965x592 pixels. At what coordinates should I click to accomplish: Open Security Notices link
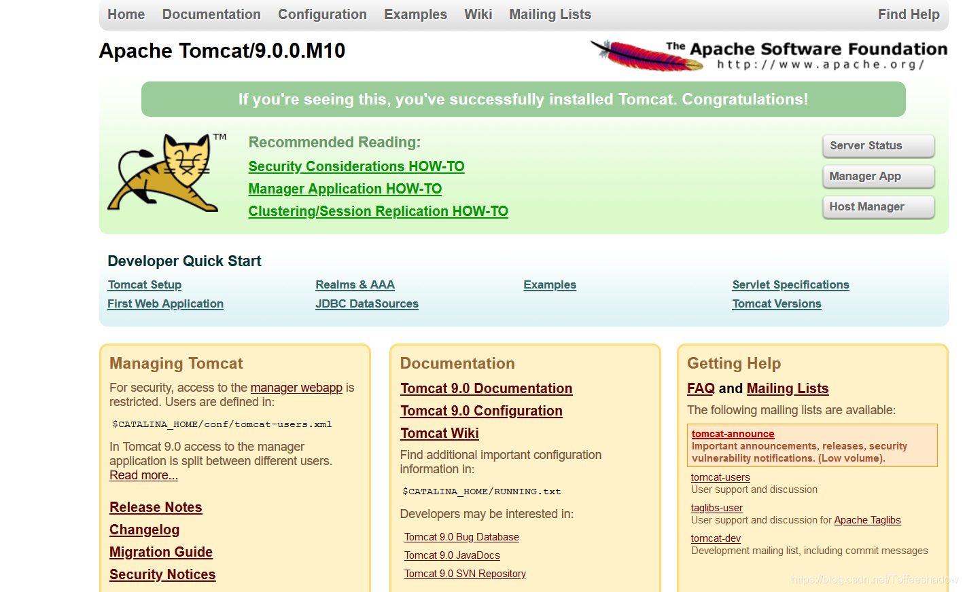pyautogui.click(x=162, y=574)
